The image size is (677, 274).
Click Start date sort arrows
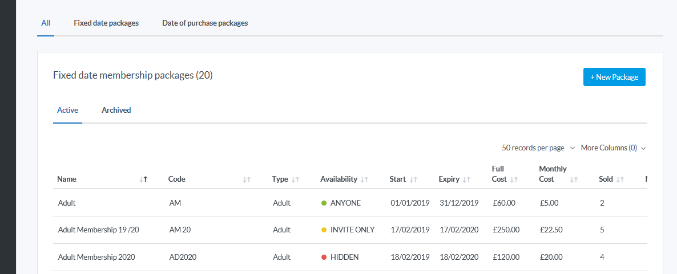point(413,179)
